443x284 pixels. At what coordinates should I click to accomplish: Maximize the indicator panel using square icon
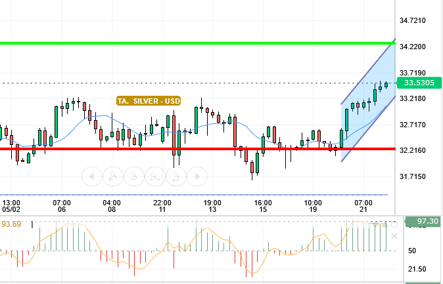click(394, 224)
